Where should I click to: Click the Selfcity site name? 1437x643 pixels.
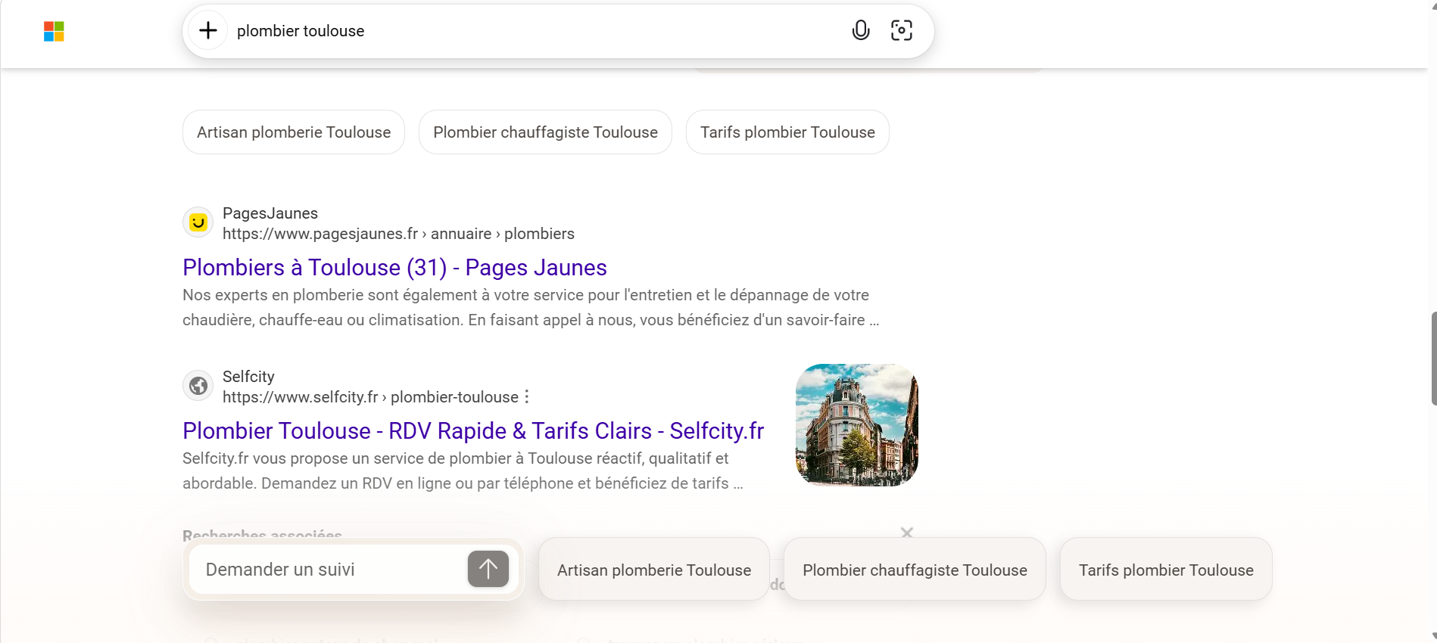point(248,377)
